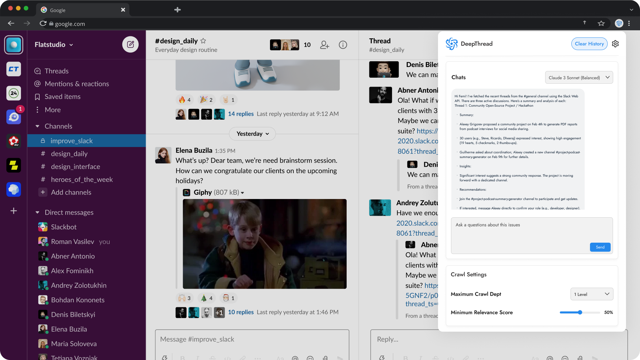This screenshot has width=640, height=360.
Task: Open channel details via the info icon
Action: [343, 45]
